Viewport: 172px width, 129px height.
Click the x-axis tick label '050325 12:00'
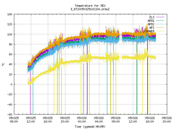pyautogui.click(x=31, y=120)
